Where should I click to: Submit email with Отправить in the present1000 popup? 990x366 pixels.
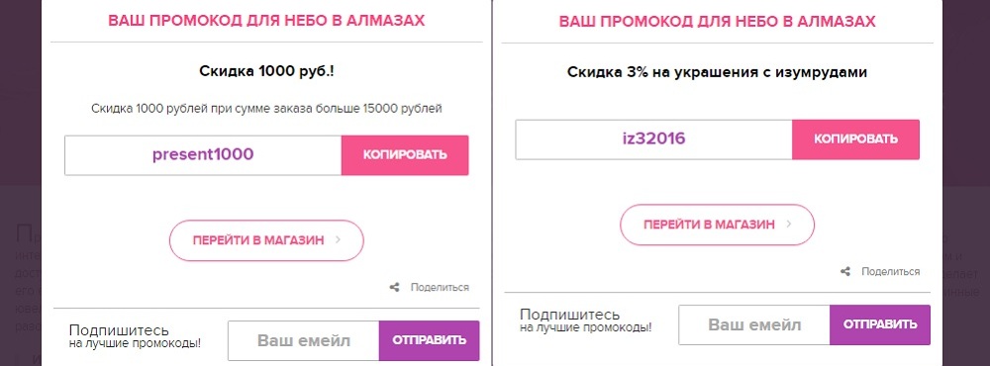(430, 340)
